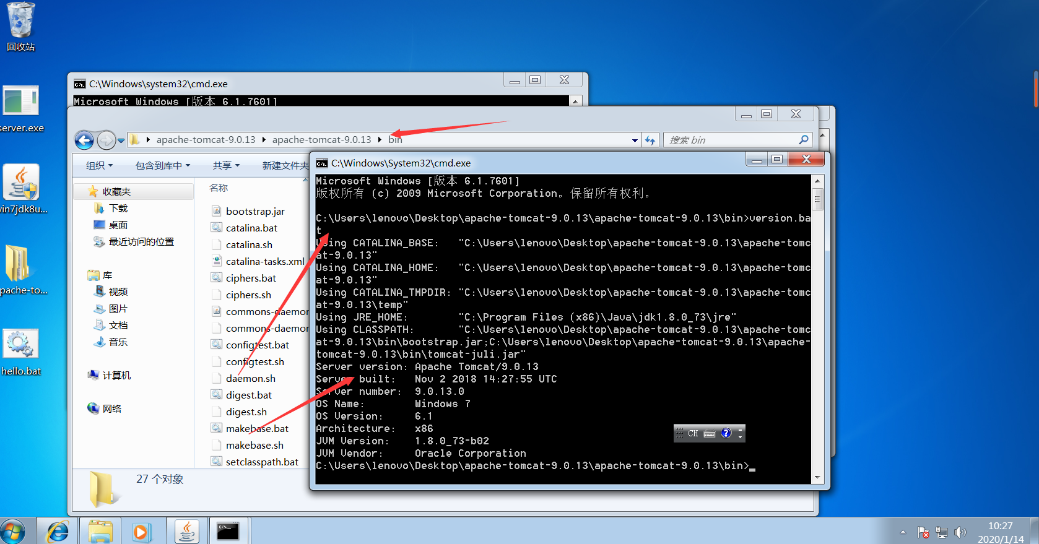Select the configtest.bat file

coord(258,345)
